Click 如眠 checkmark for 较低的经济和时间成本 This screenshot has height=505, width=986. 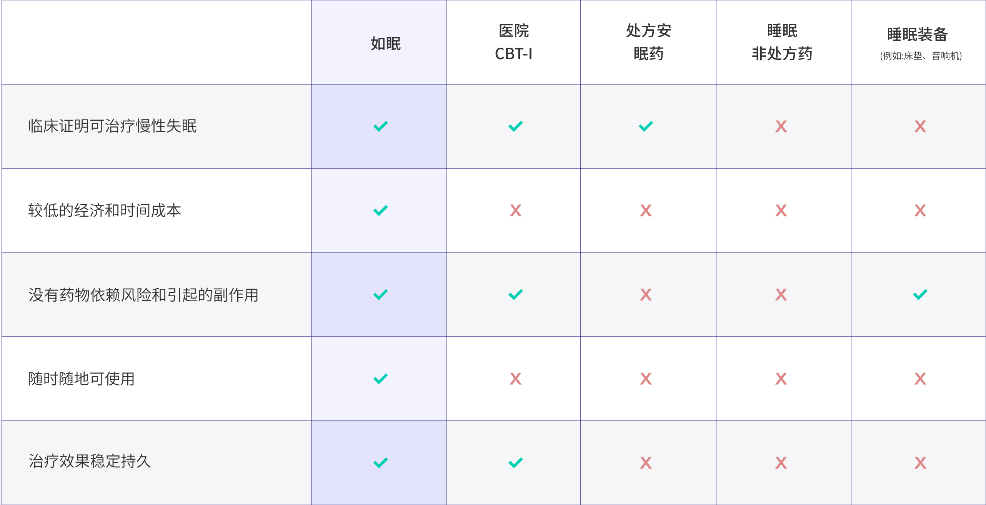pos(380,210)
